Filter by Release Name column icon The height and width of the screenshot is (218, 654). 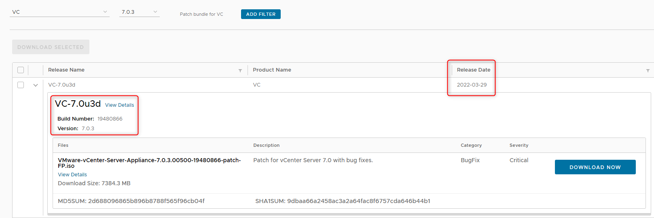pos(240,70)
